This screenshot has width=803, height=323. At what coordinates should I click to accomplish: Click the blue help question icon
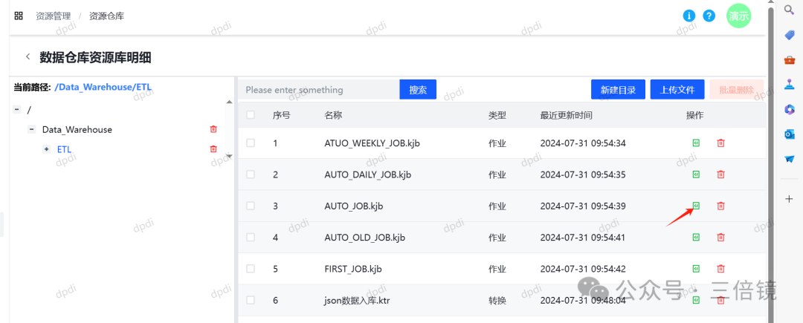coord(709,16)
